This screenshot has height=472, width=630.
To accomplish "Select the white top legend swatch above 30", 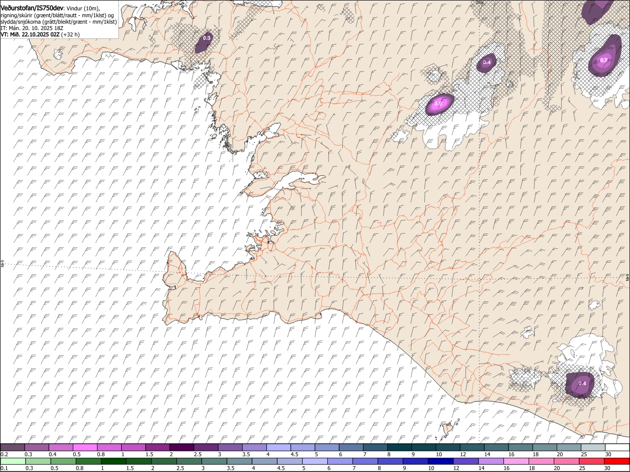I will pyautogui.click(x=616, y=447).
